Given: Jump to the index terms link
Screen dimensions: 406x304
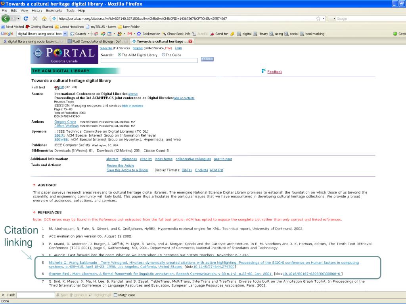Looking at the screenshot, I should (x=164, y=159).
